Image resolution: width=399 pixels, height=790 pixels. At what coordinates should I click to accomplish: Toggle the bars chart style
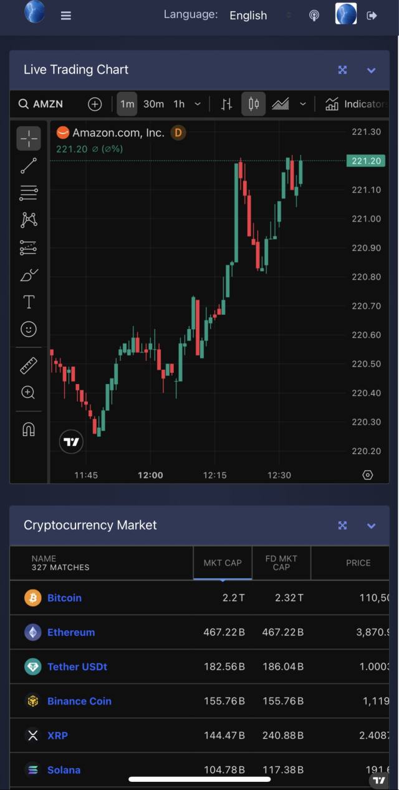point(226,104)
